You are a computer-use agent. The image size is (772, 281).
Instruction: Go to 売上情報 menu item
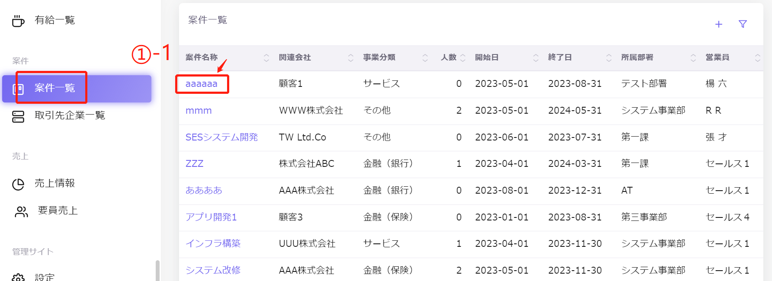coord(55,183)
